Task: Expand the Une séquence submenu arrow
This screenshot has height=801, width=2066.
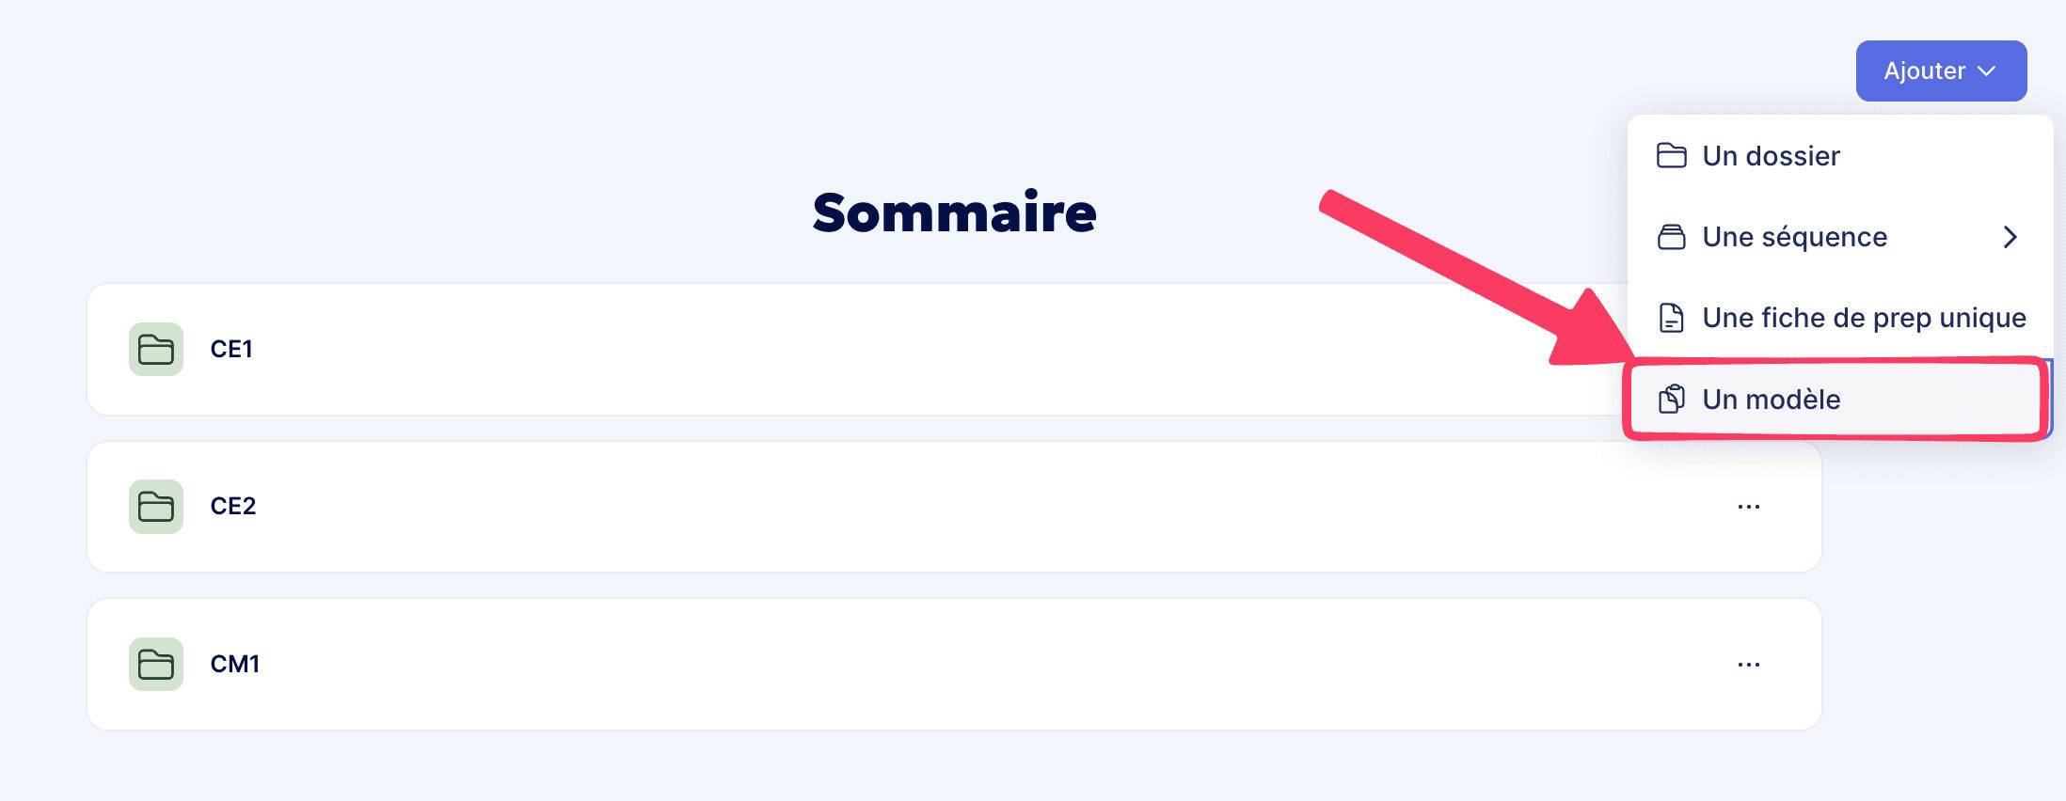Action: tap(2011, 236)
